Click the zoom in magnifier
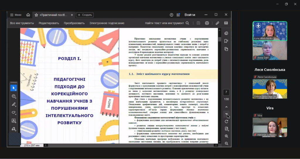The image size is (300, 159). pyautogui.click(x=226, y=136)
